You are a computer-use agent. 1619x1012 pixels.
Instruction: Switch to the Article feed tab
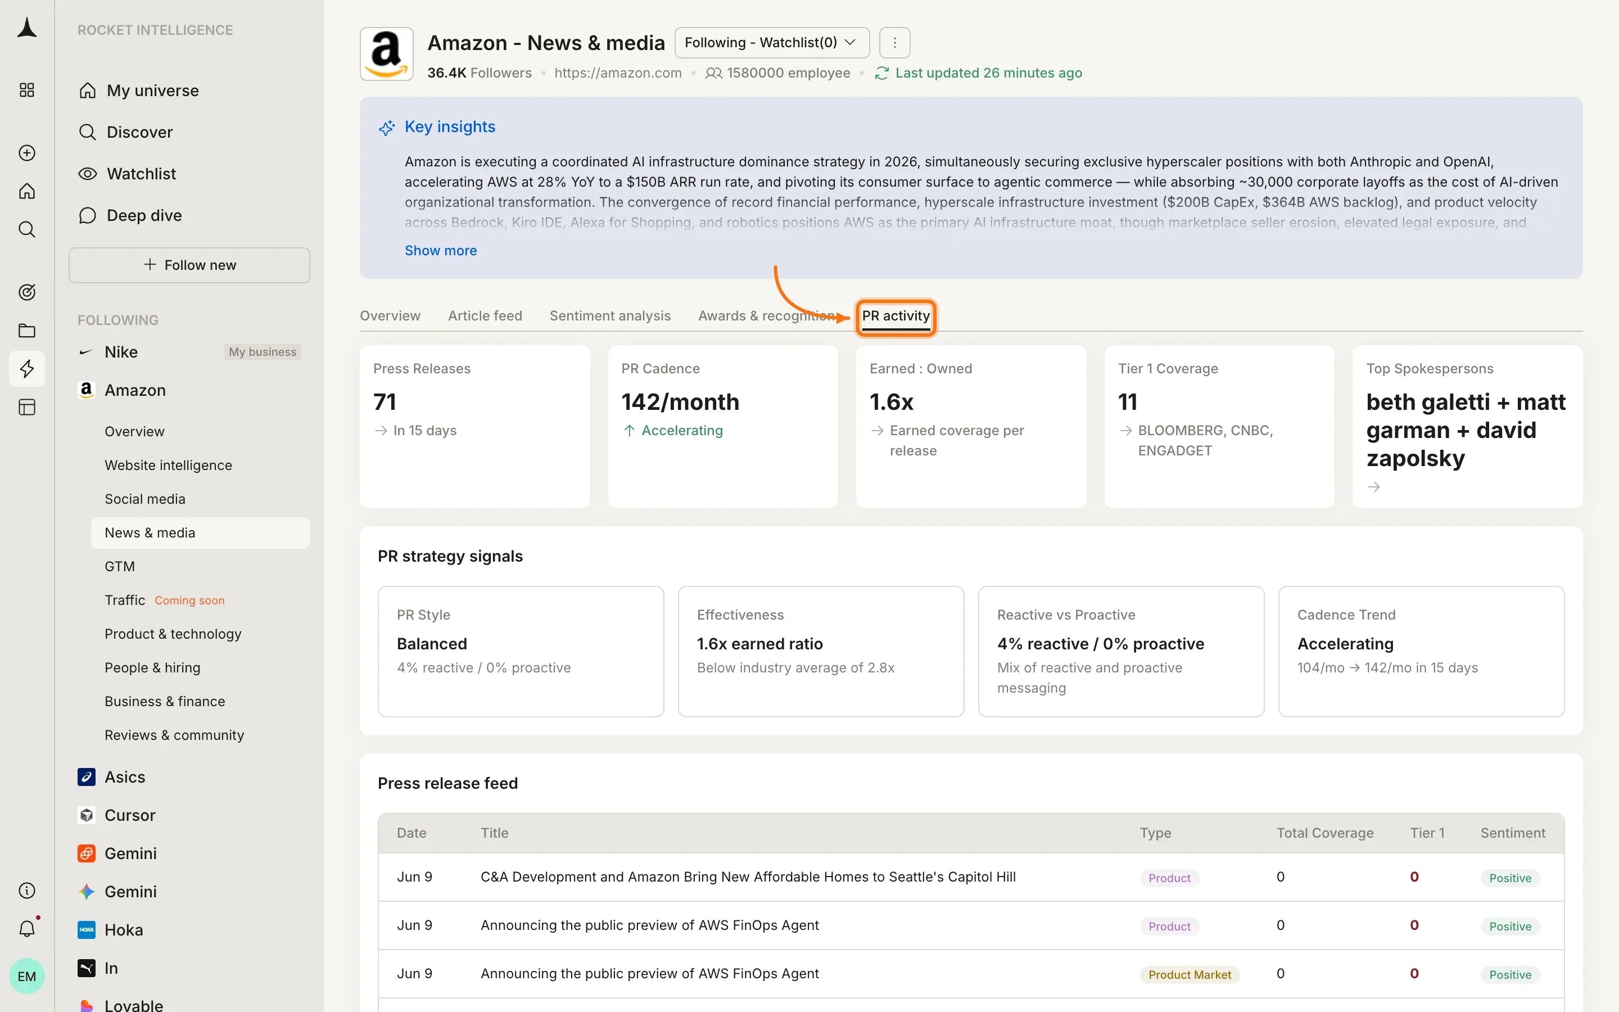point(485,316)
